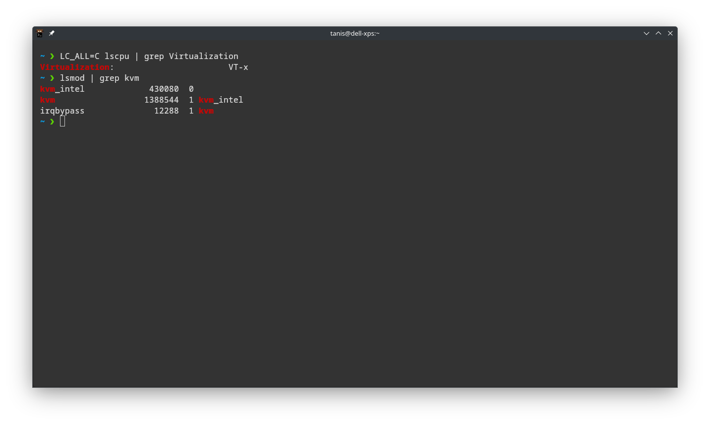Click the cat terminal app icon in the titlebar
Image resolution: width=710 pixels, height=426 pixels.
click(x=40, y=33)
